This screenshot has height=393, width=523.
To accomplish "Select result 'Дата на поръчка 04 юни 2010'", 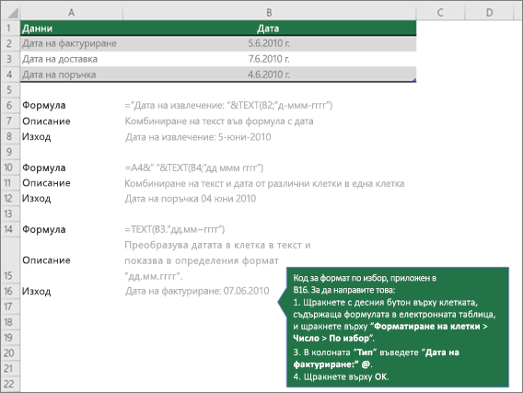I will (191, 199).
